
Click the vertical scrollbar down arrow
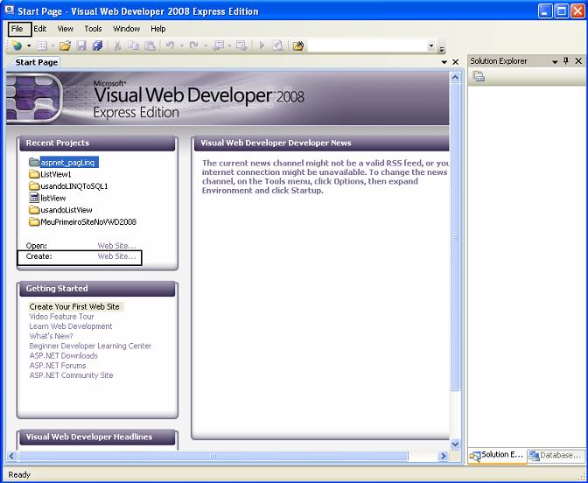point(455,444)
